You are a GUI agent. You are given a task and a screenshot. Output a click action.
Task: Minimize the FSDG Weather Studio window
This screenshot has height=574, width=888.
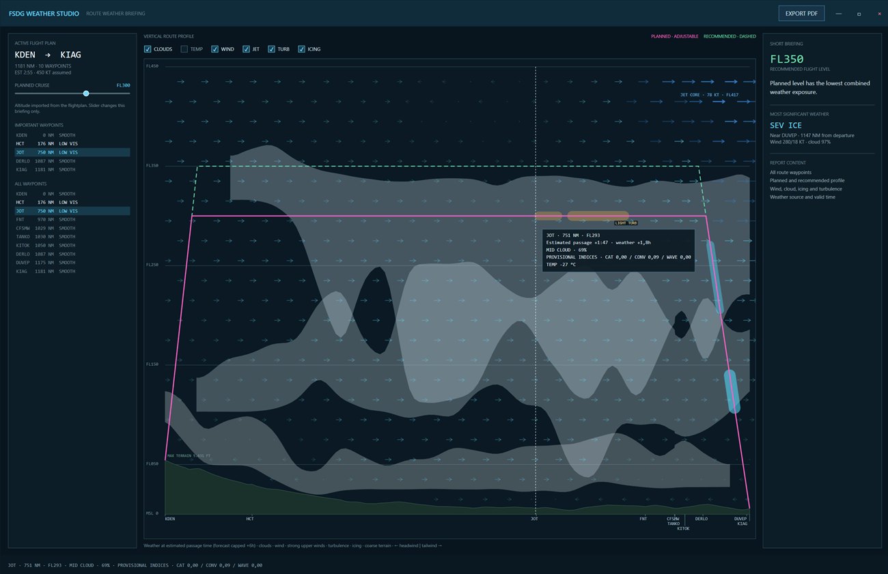click(839, 14)
